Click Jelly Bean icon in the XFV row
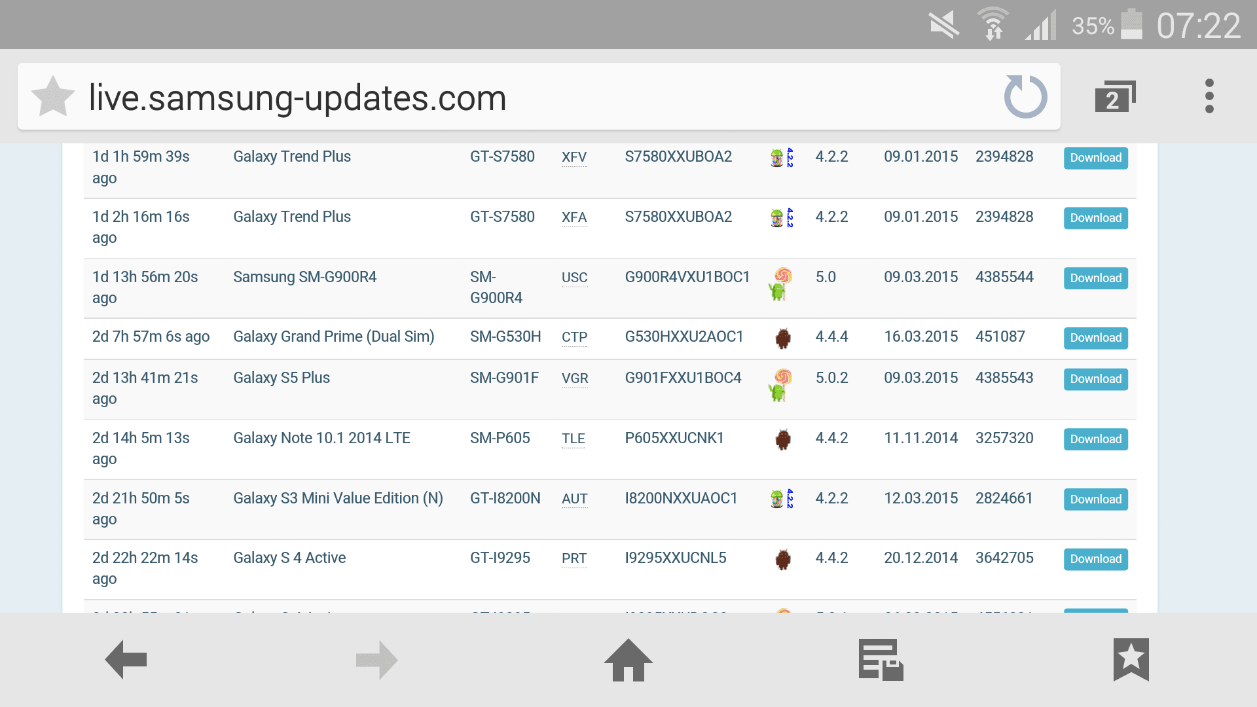 point(782,158)
